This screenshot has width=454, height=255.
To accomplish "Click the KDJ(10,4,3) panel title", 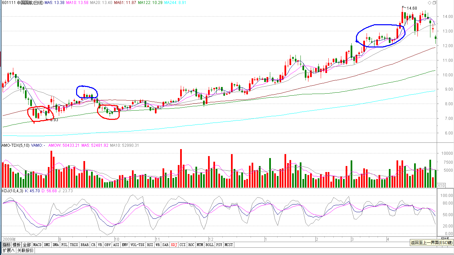I will (12, 191).
